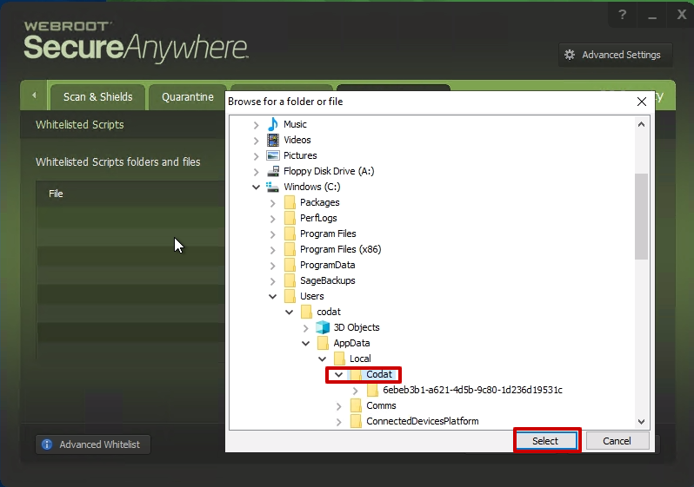
Task: Select the Codat folder under Local
Action: (379, 374)
